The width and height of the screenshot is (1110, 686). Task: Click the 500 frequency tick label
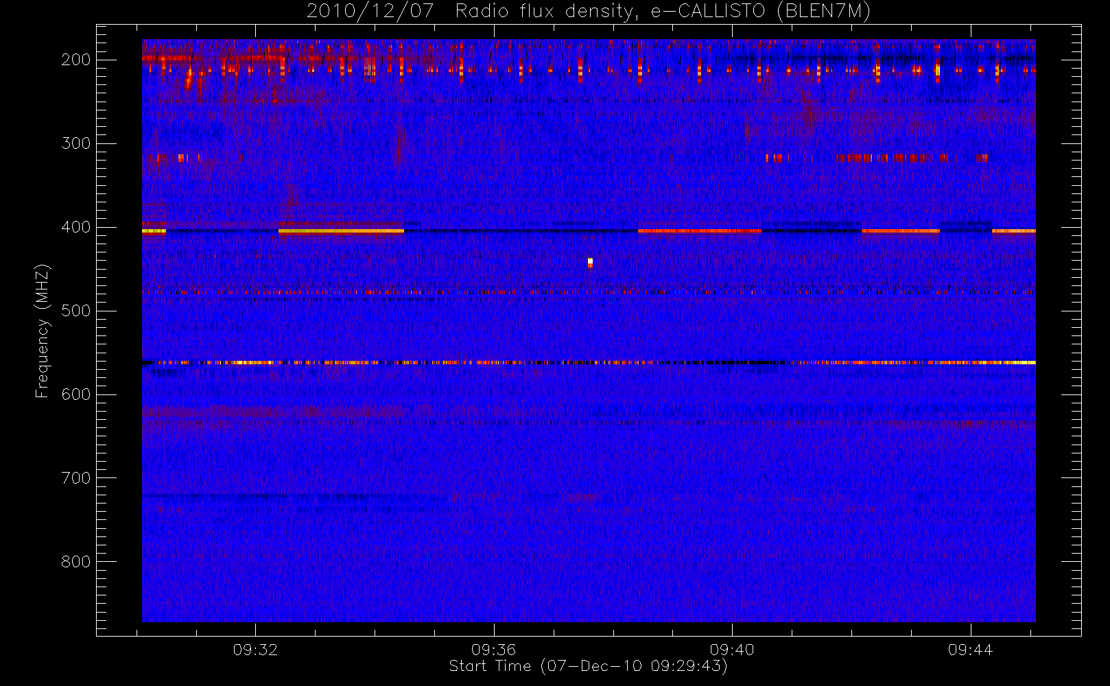76,311
